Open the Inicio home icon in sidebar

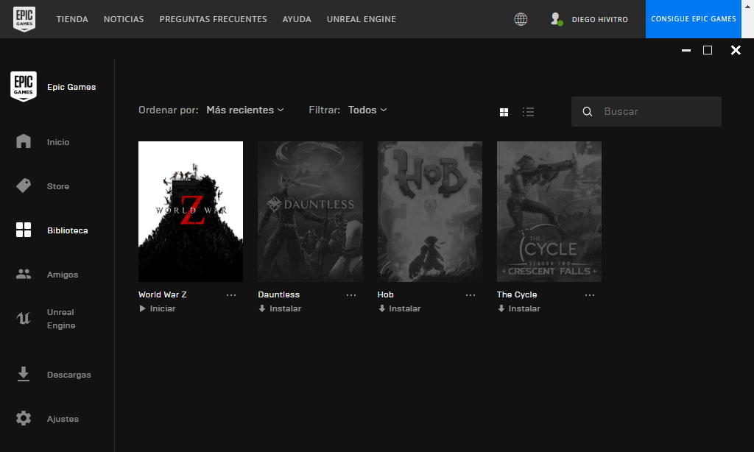23,141
